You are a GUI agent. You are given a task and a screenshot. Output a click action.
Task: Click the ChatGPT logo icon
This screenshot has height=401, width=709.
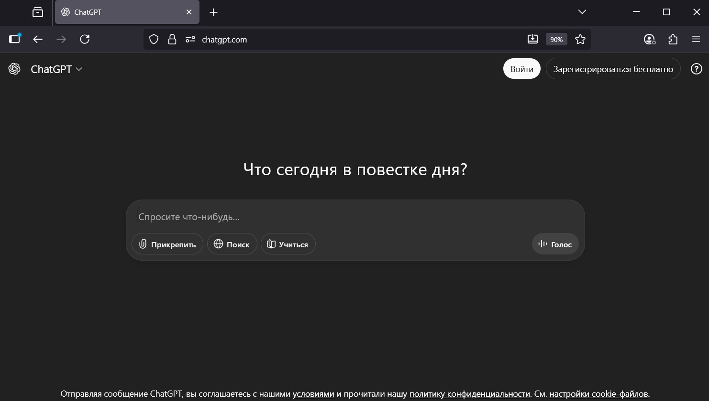14,69
